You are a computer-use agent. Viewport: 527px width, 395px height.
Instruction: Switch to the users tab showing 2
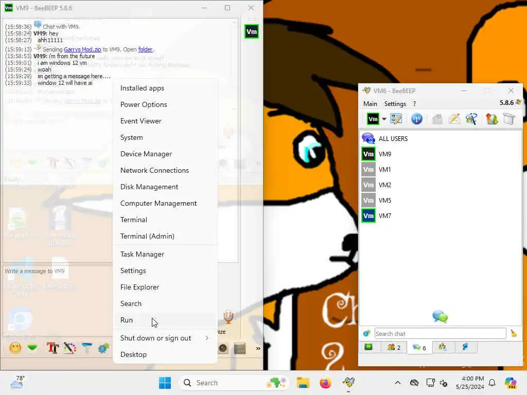(394, 347)
